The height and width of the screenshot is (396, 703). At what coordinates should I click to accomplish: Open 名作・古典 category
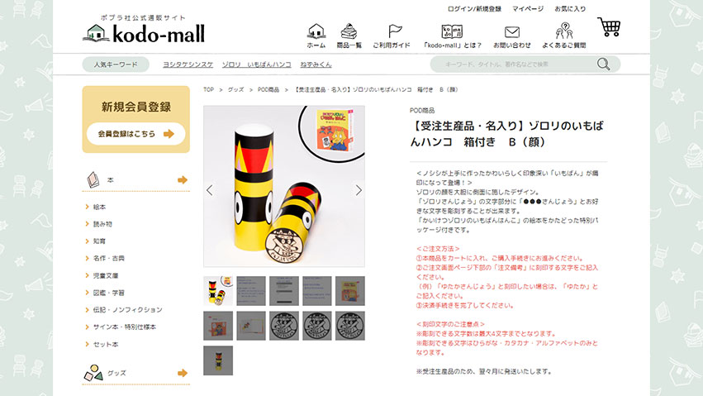coord(108,258)
